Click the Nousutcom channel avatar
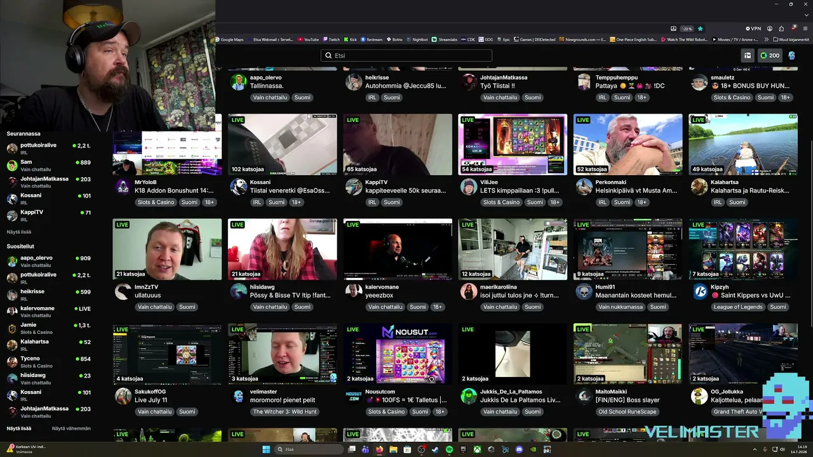Screen dimensions: 813x457 tap(354, 396)
